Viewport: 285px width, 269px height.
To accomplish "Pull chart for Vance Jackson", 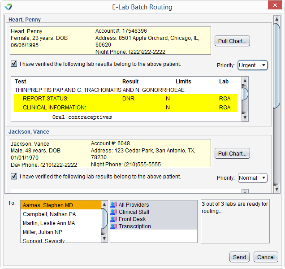I will click(x=232, y=154).
